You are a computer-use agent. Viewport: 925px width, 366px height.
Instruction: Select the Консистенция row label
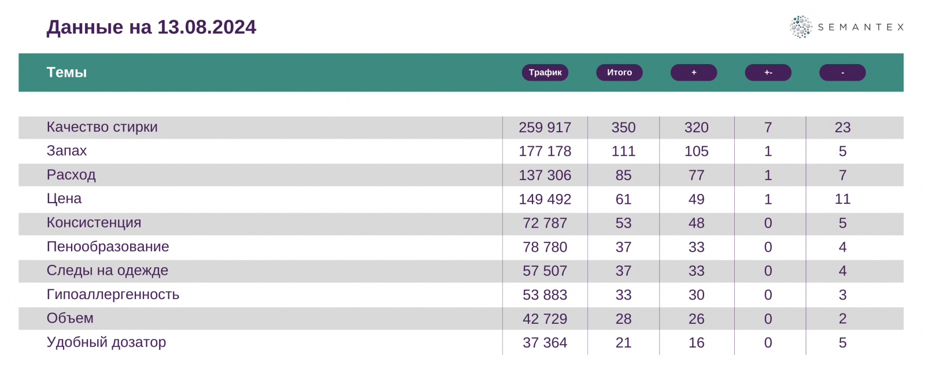[94, 223]
